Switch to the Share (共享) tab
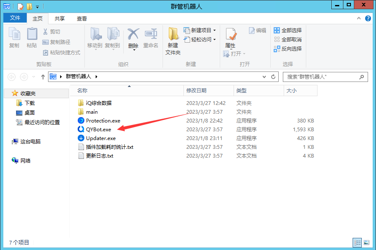Viewport: 376px width, 250px height. 60,18
